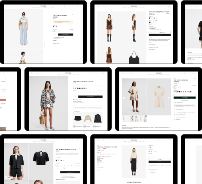This screenshot has width=202, height=184.
Task: Pick the magenta swatch on patterned jacket page
Action: tap(77, 88)
